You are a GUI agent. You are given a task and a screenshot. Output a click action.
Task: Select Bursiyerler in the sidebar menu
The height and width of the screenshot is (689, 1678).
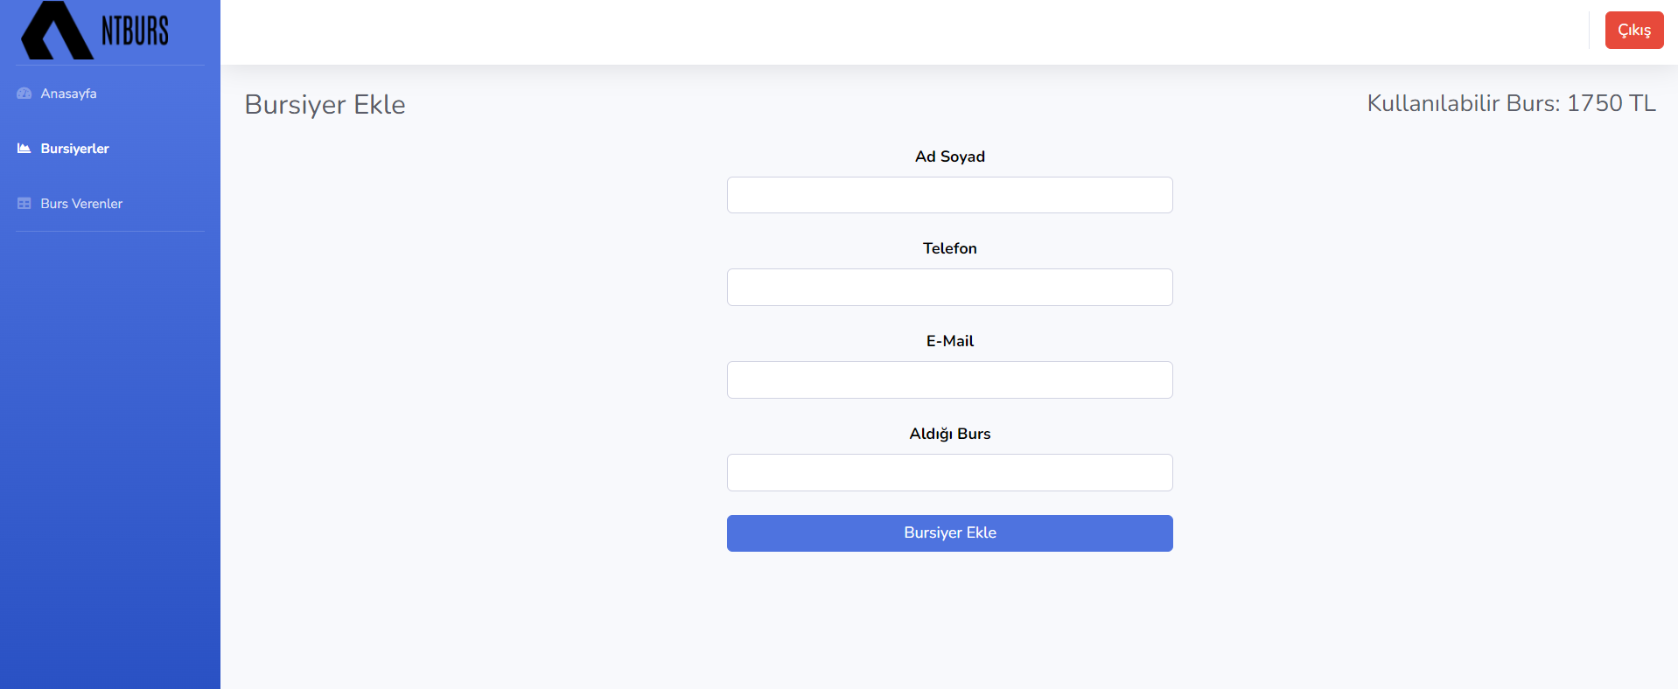click(x=73, y=149)
